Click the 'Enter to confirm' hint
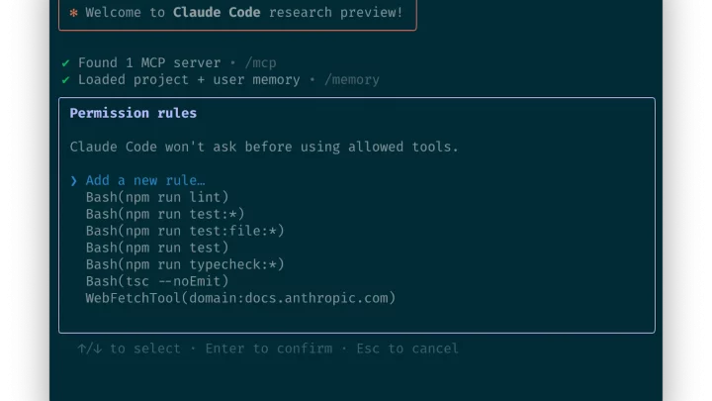712x401 pixels. click(x=269, y=349)
